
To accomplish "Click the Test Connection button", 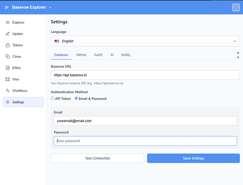I will pos(97,158).
